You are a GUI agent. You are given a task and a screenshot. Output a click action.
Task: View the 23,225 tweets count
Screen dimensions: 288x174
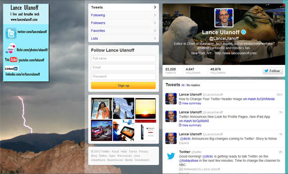[171, 71]
